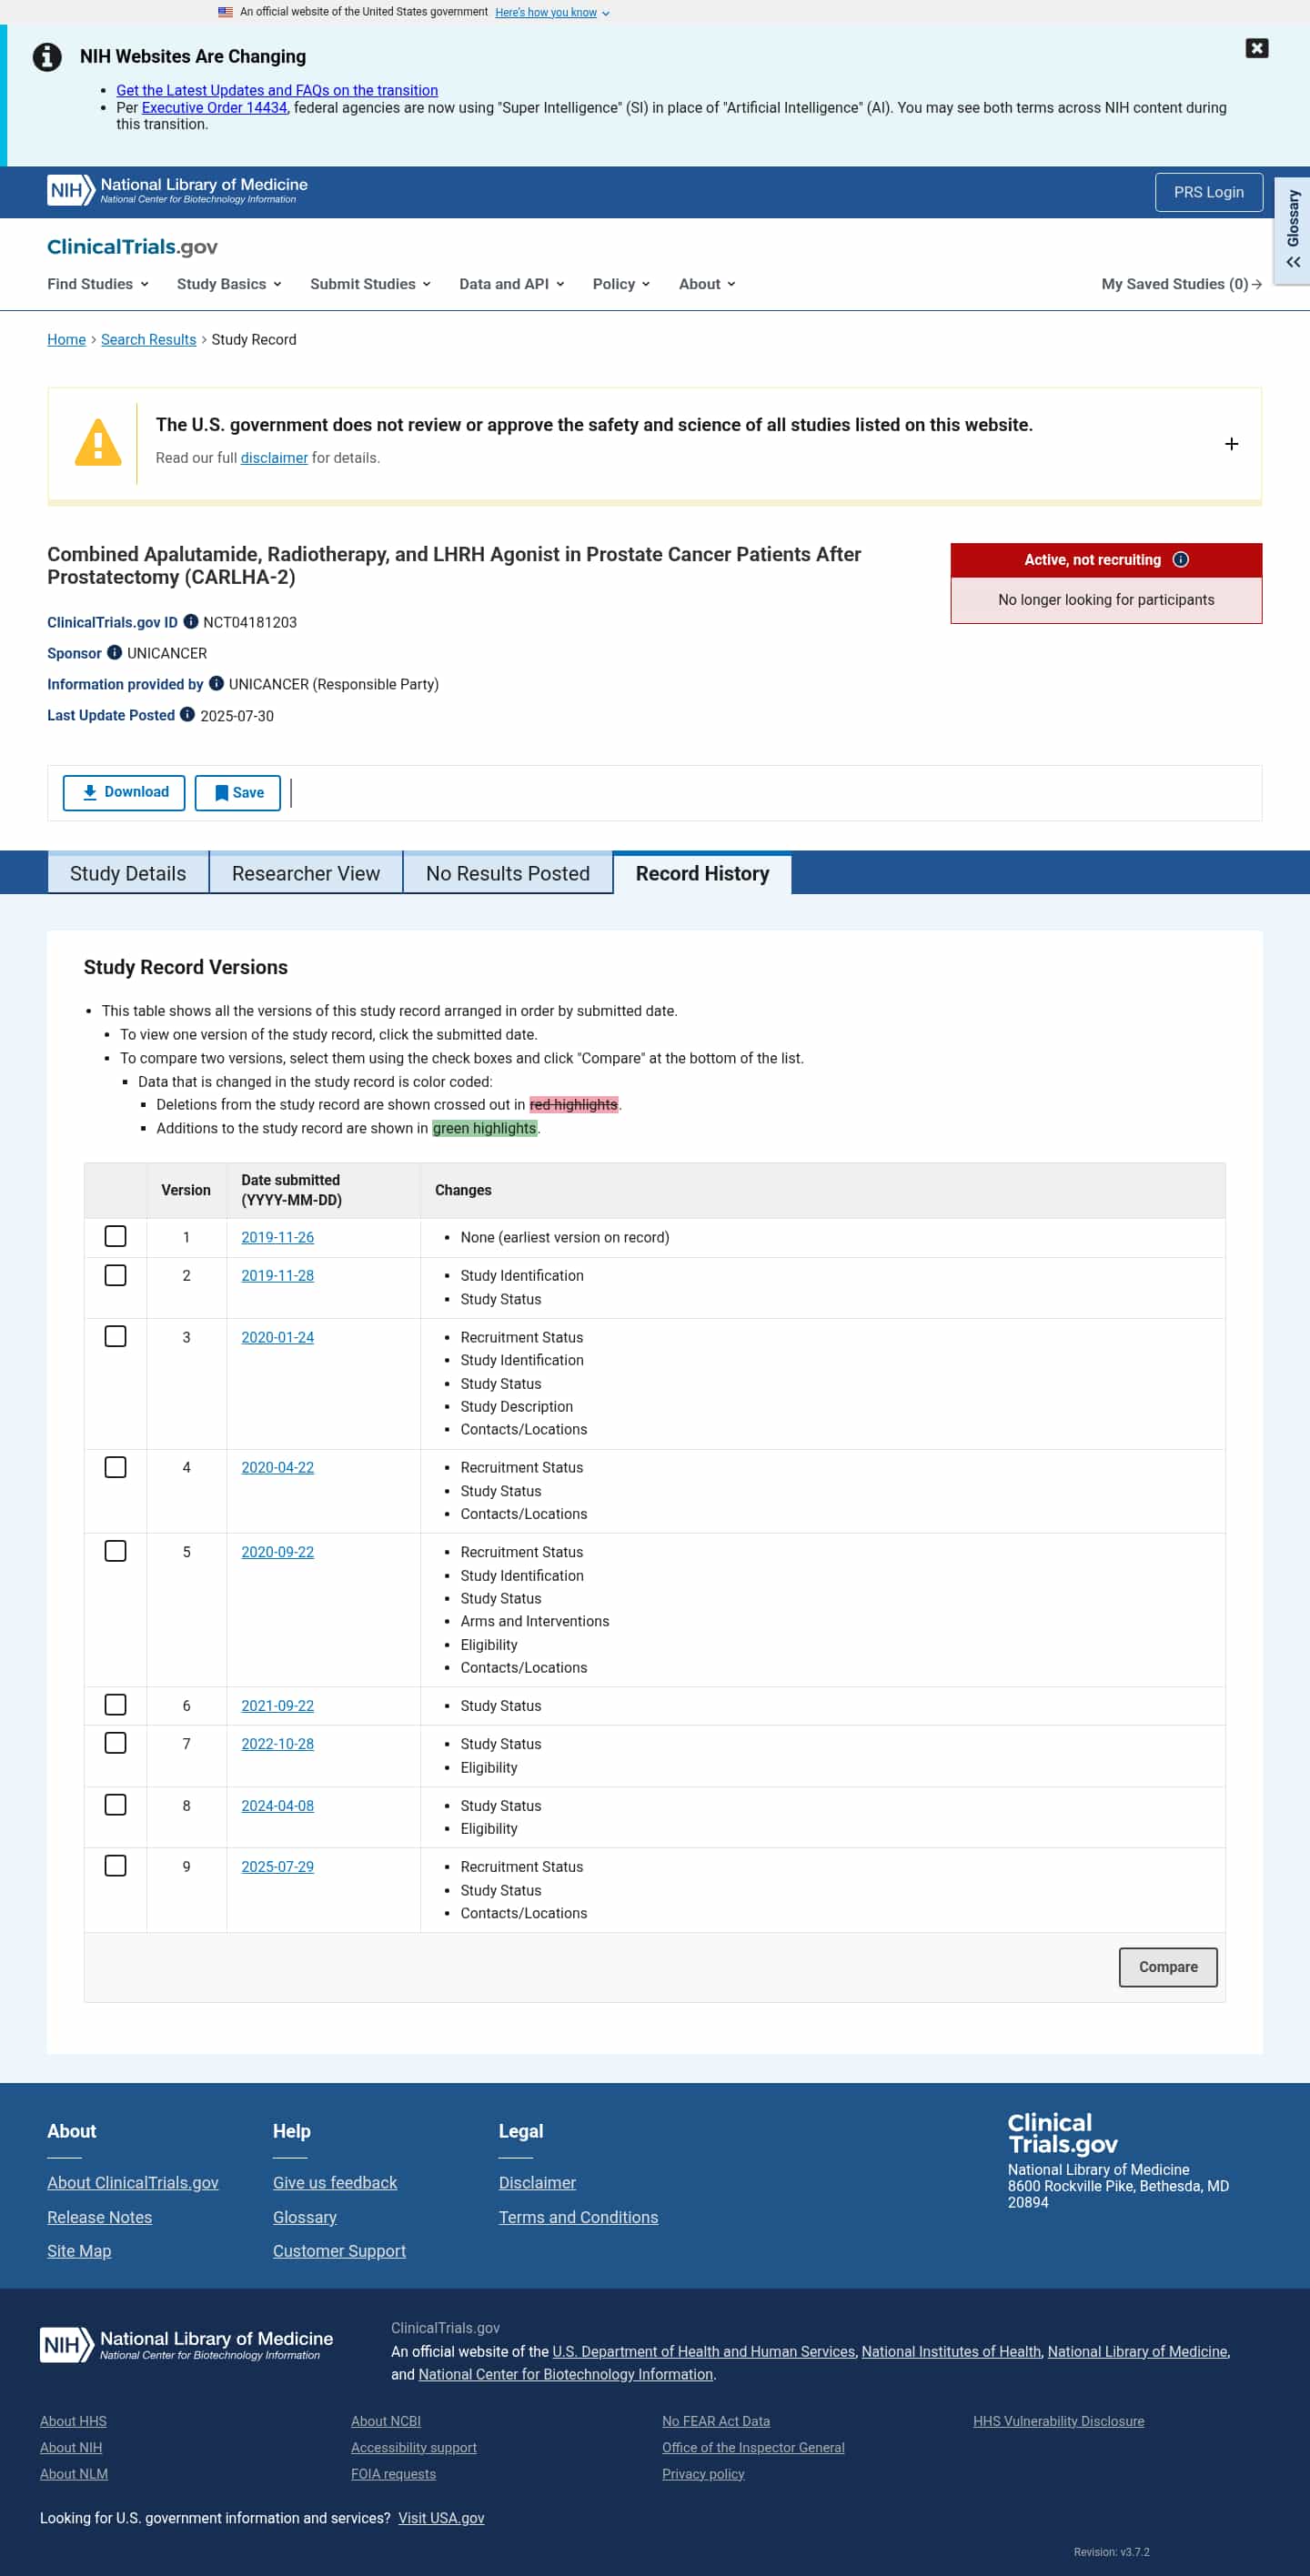This screenshot has height=2576, width=1310.
Task: Open version submitted 2025-07-29
Action: click(x=277, y=1866)
